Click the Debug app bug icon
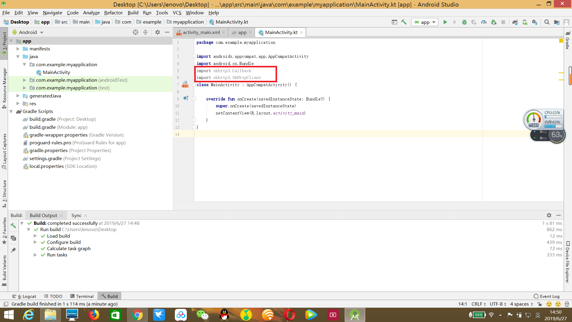This screenshot has height=322, width=572. [x=464, y=22]
